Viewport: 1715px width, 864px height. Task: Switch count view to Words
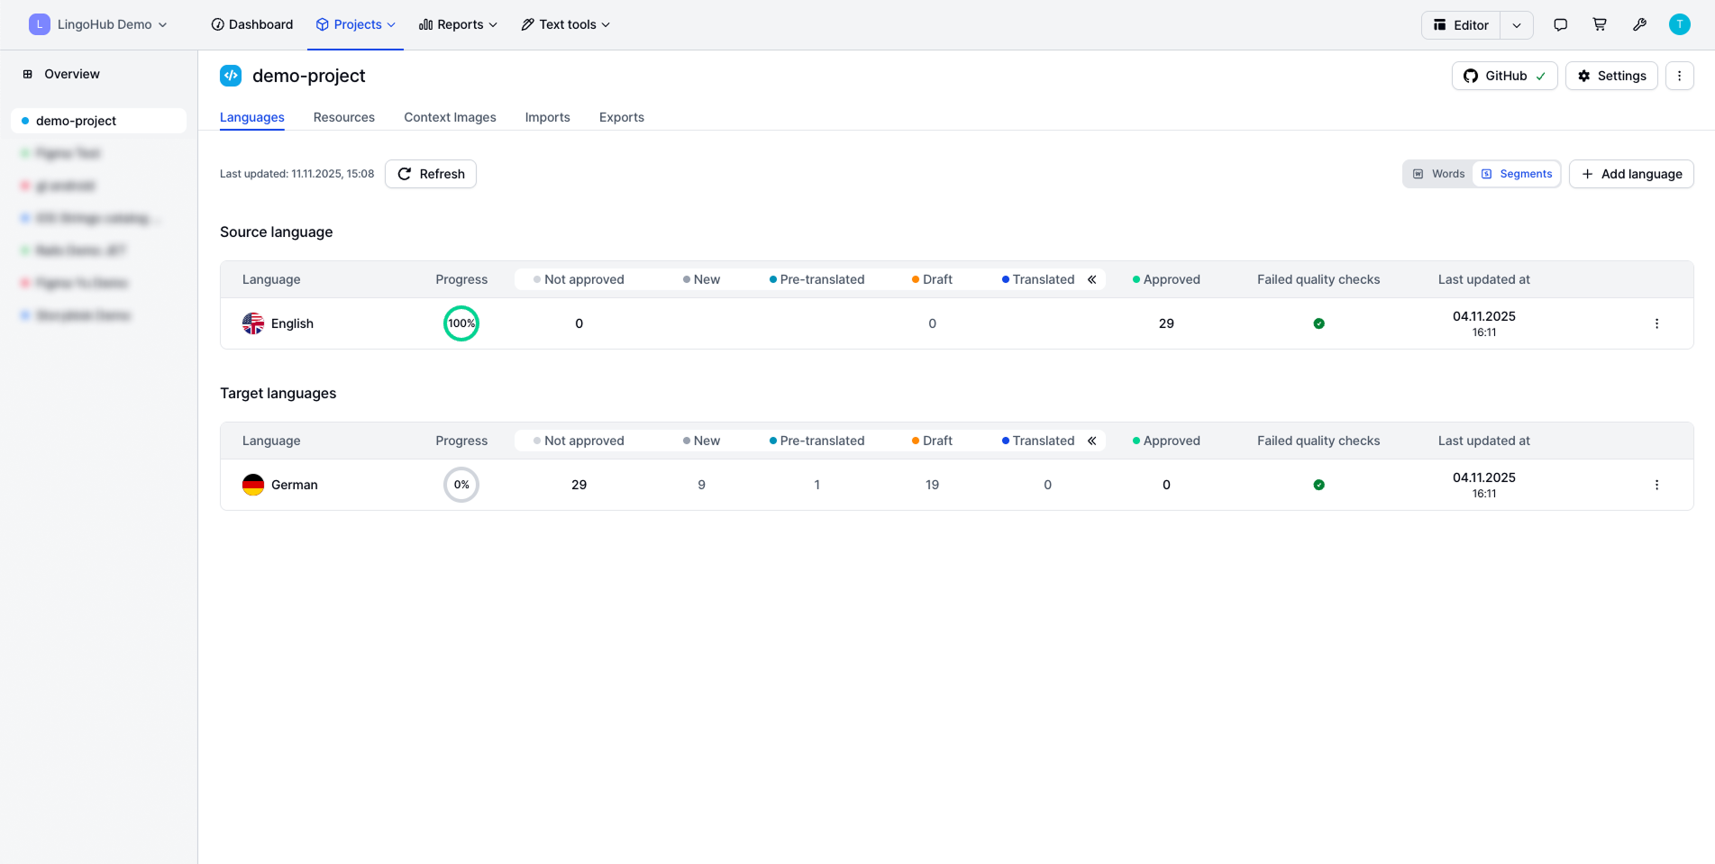tap(1439, 174)
